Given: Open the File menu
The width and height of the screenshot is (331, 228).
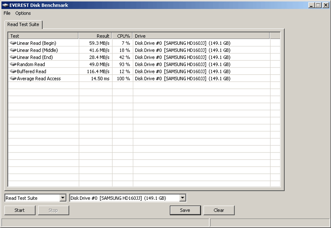Looking at the screenshot, I should click(7, 13).
